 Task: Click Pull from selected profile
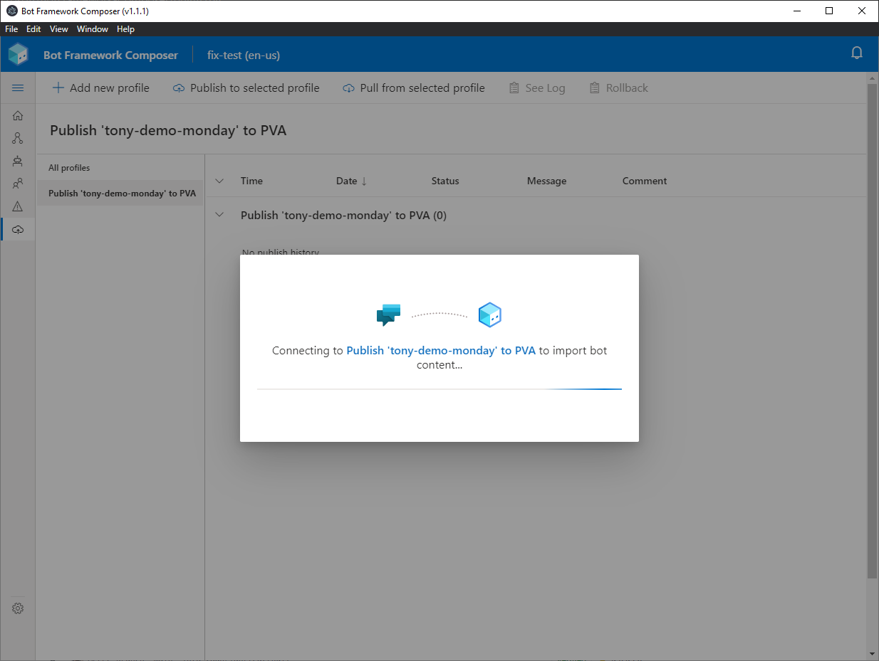pos(414,88)
